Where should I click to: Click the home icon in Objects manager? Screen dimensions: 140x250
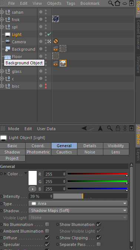[117, 3]
